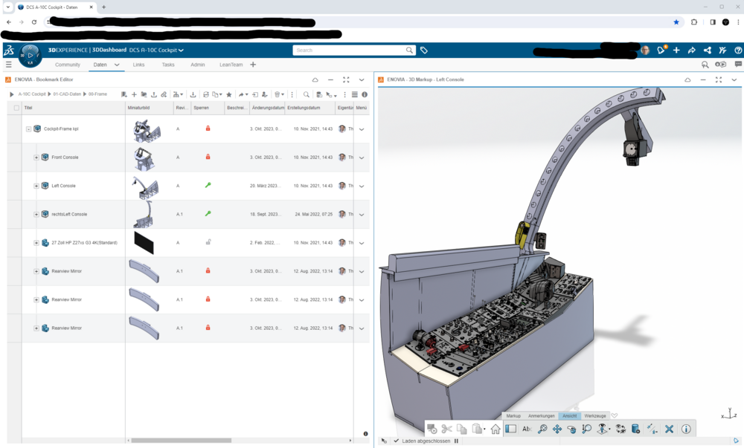
Task: Open the Werkzeuge tab in 3D toolbar
Action: point(595,415)
